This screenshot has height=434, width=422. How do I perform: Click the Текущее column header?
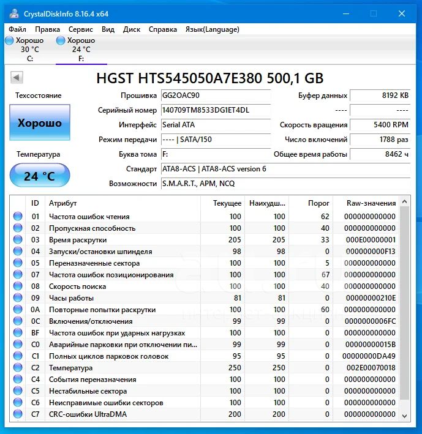[x=222, y=203]
